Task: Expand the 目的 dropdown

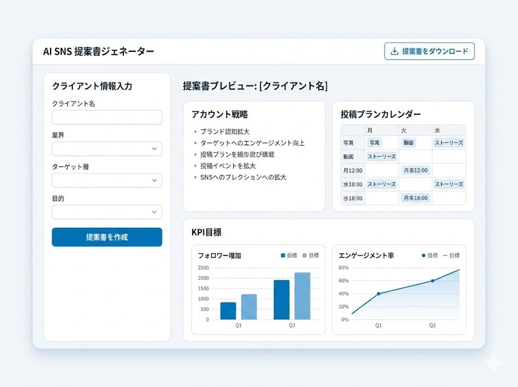Action: [x=107, y=212]
